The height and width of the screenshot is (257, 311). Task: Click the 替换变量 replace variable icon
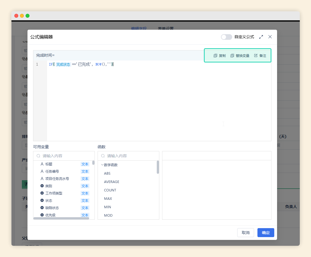(x=232, y=56)
